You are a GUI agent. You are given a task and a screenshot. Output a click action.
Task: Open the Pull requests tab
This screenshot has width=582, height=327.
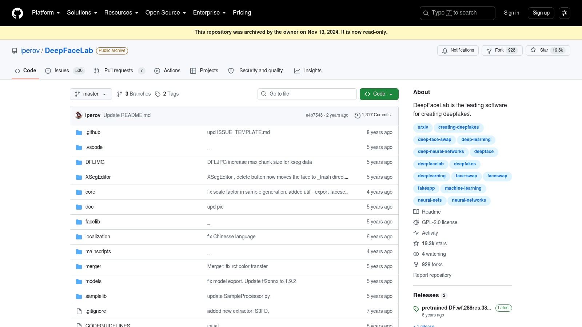(119, 71)
